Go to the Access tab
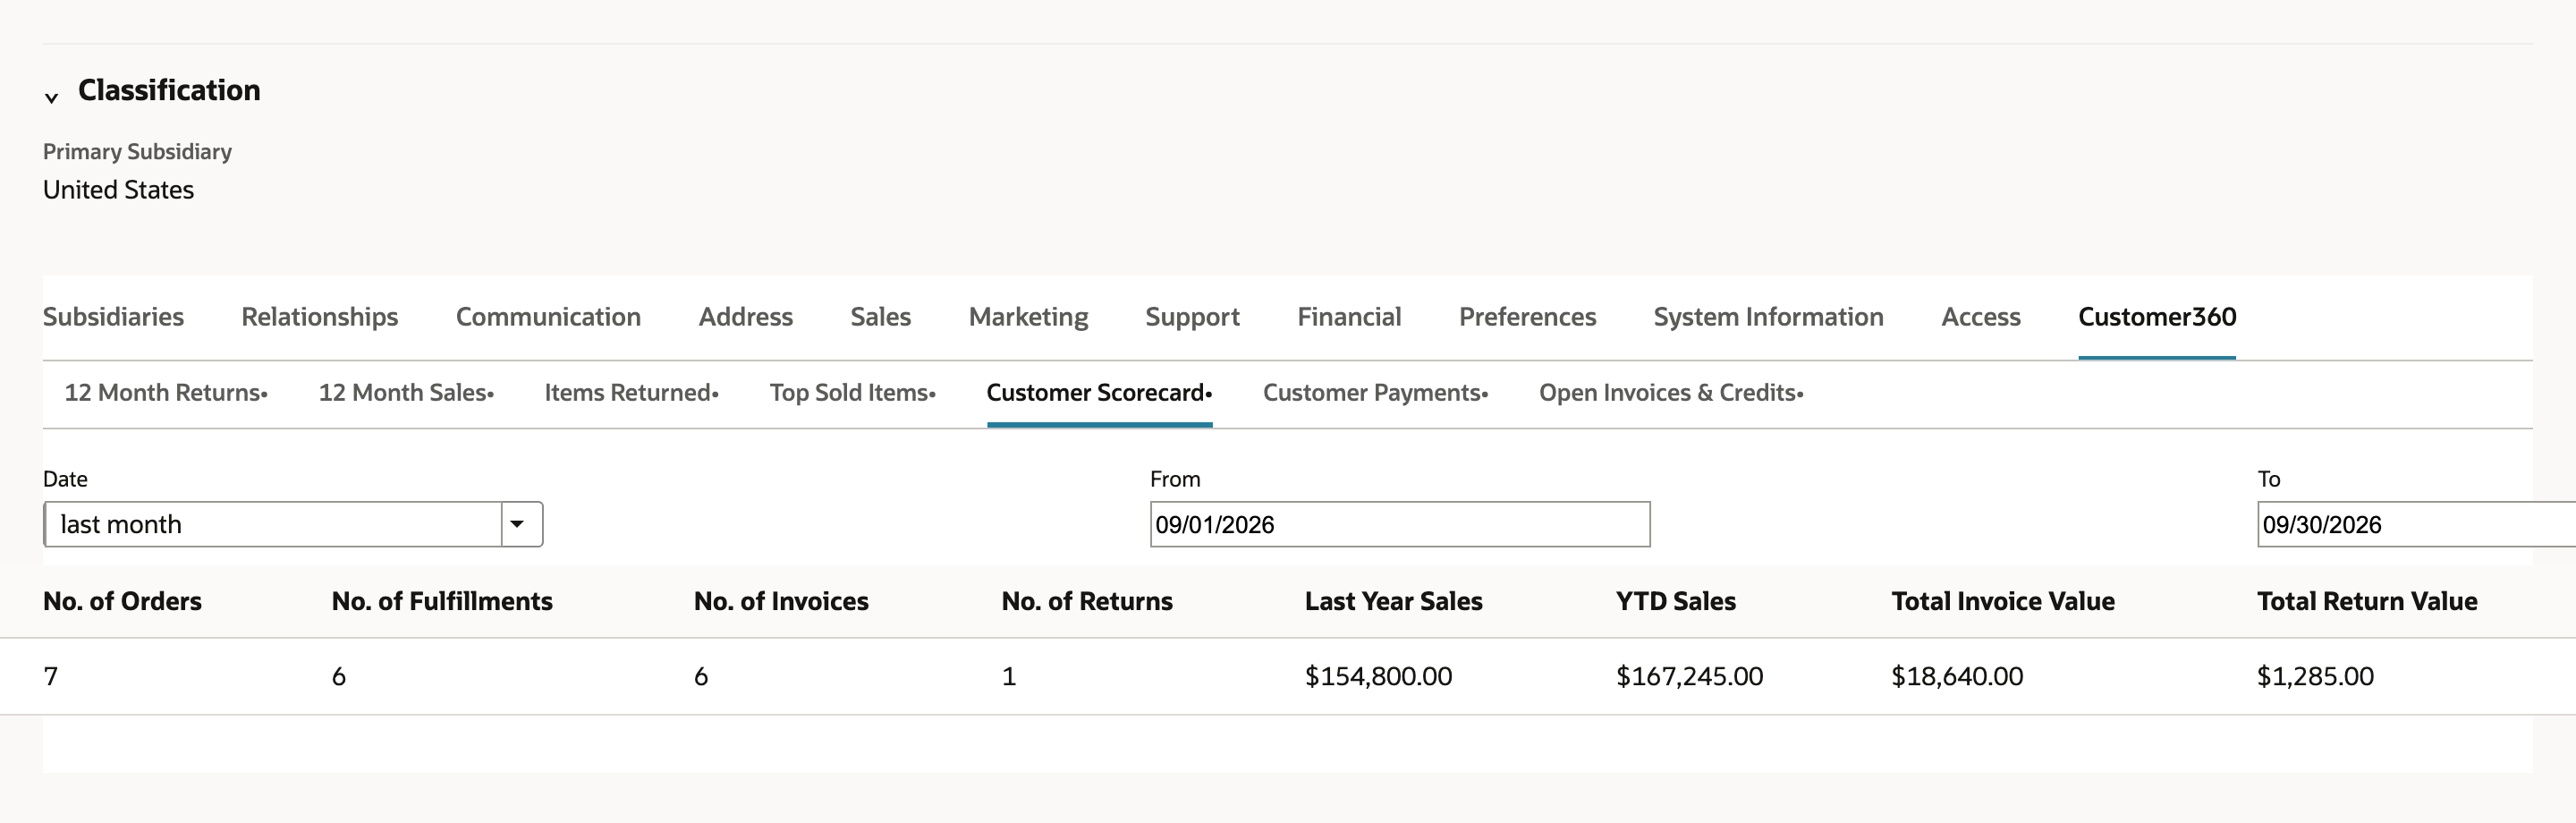This screenshot has height=823, width=2576. (x=1981, y=317)
